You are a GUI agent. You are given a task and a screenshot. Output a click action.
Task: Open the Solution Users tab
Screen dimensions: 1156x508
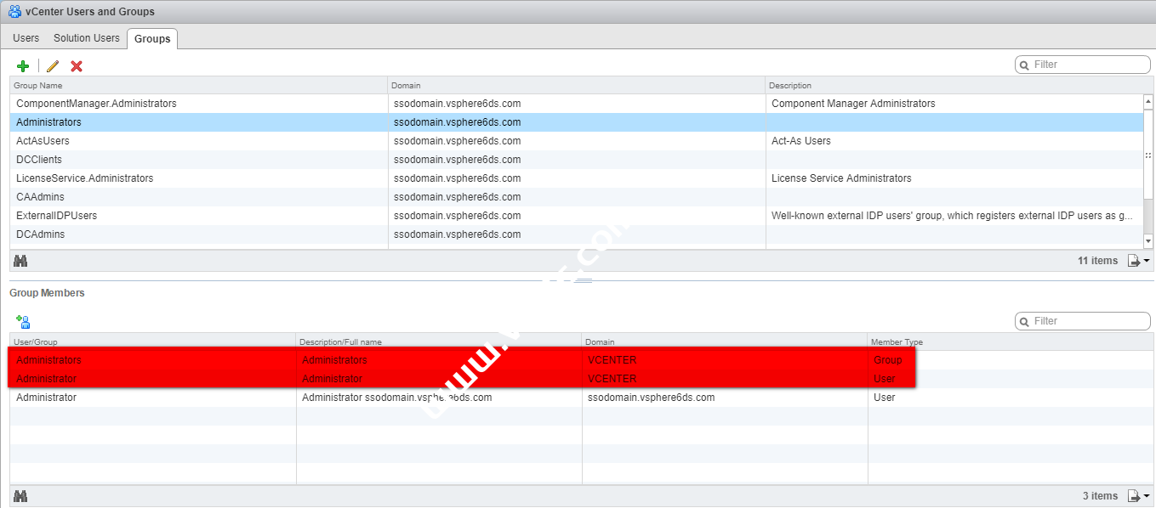(87, 38)
